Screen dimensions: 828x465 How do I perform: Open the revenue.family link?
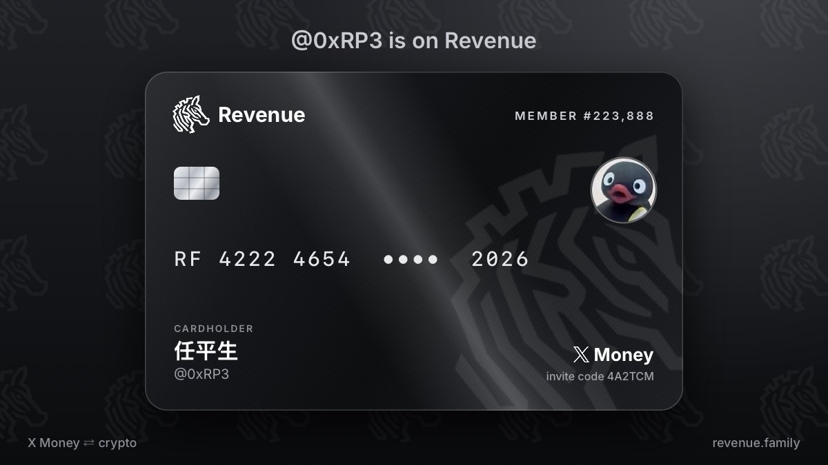[756, 443]
